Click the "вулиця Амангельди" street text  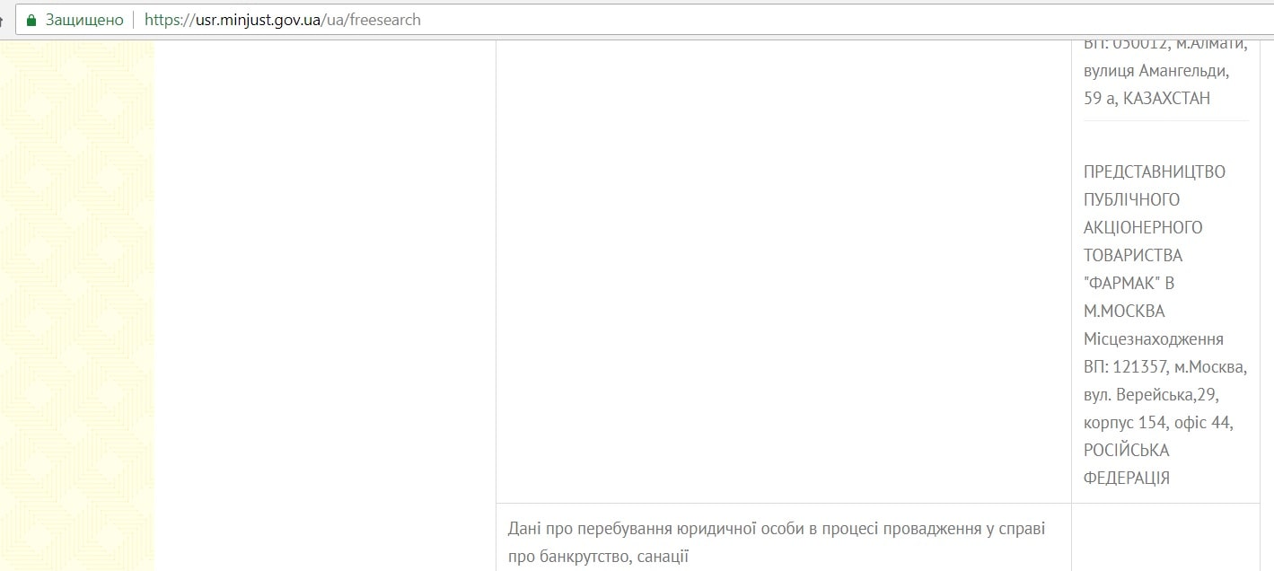point(1156,70)
